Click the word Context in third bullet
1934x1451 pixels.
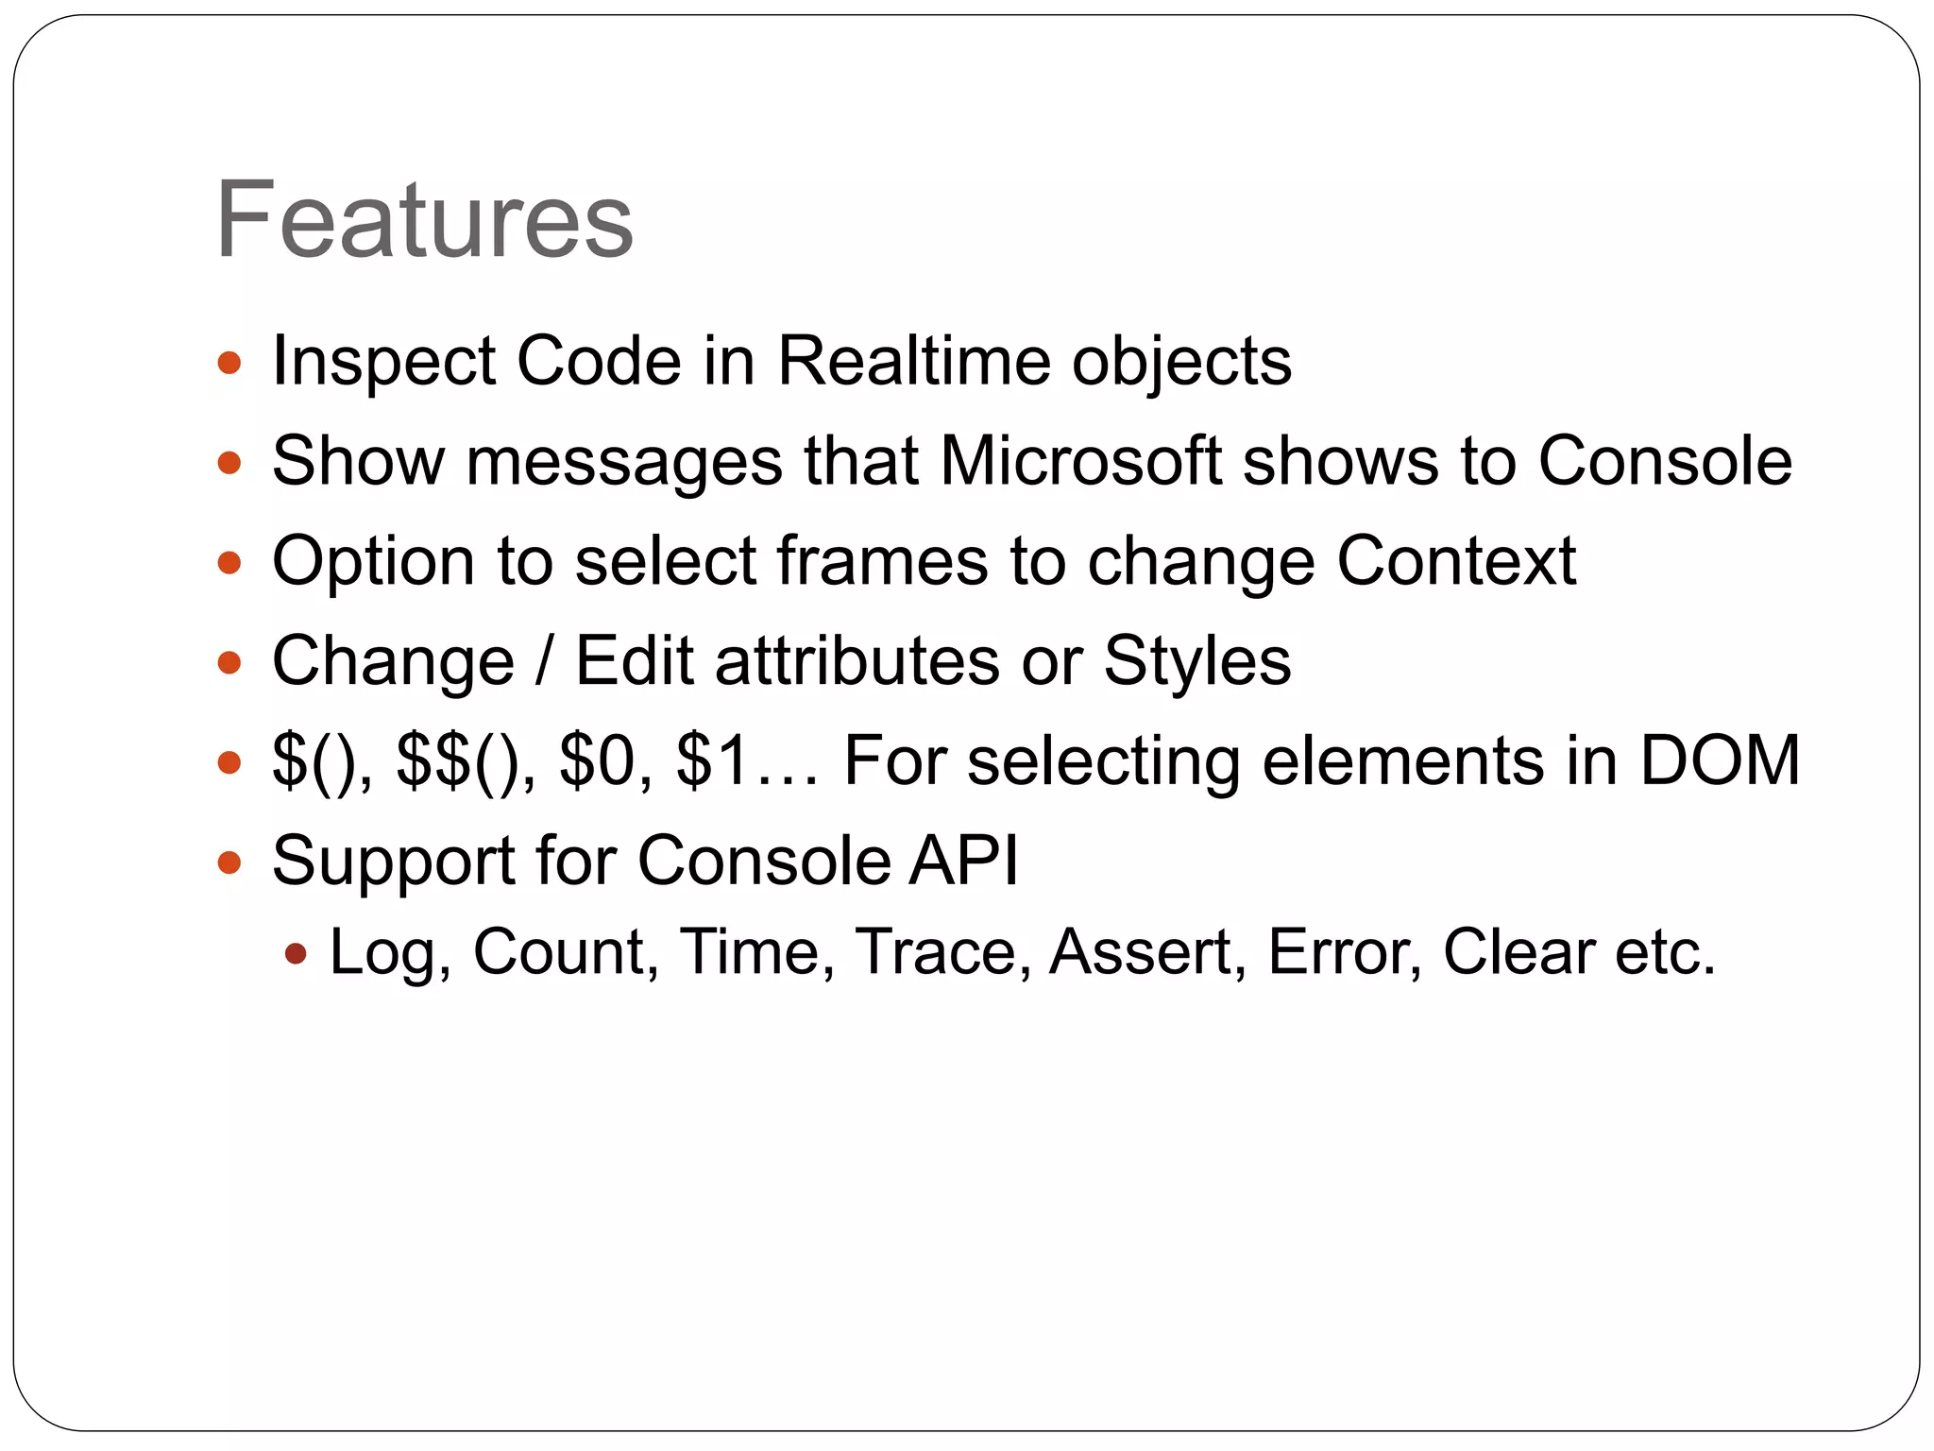[1455, 561]
